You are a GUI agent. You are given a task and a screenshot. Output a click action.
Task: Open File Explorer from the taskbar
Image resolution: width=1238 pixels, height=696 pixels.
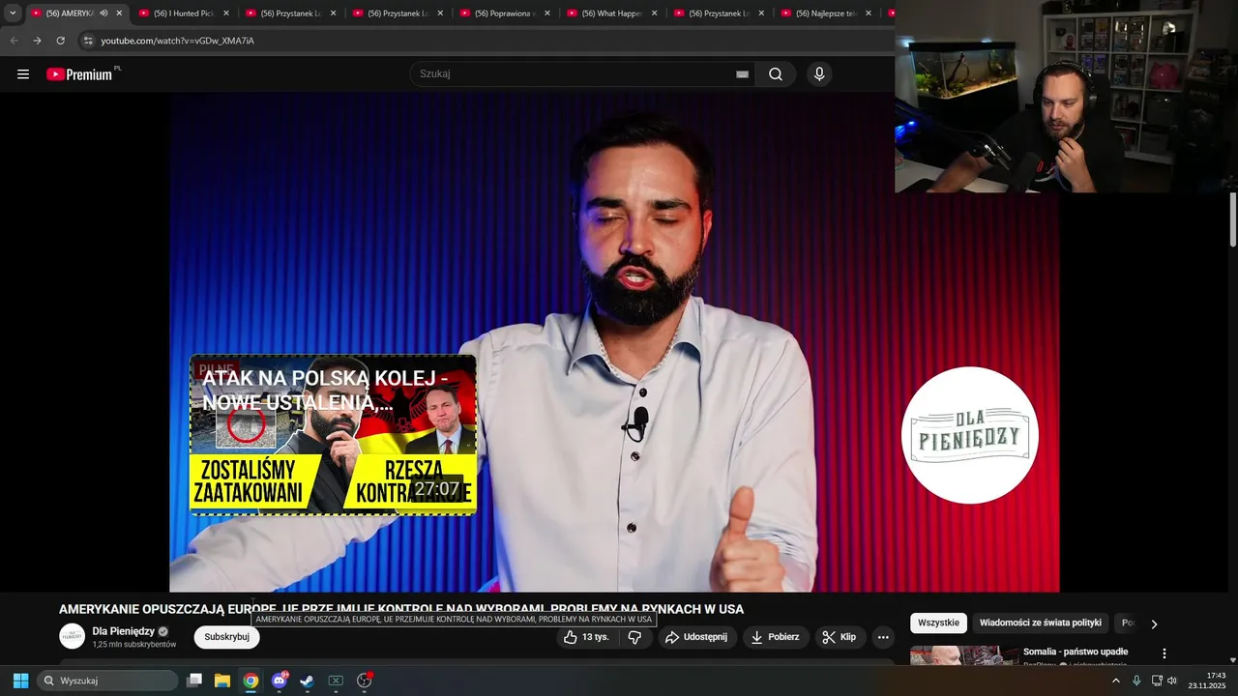[222, 681]
